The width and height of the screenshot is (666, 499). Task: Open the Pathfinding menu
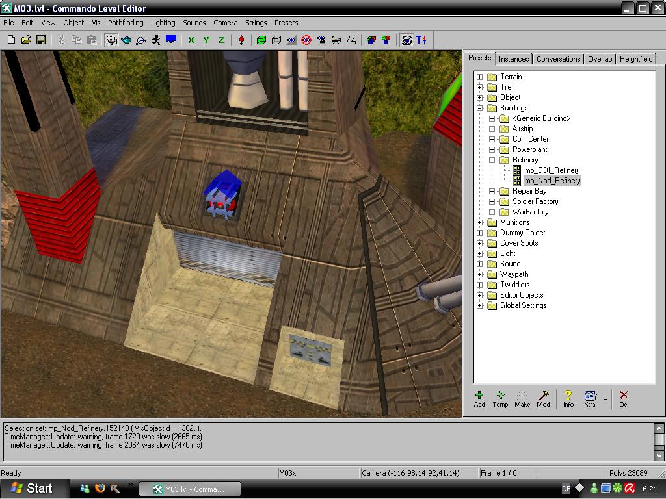pos(126,23)
